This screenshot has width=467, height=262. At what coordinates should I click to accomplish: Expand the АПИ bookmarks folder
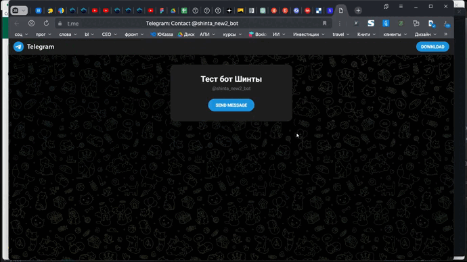coord(207,34)
